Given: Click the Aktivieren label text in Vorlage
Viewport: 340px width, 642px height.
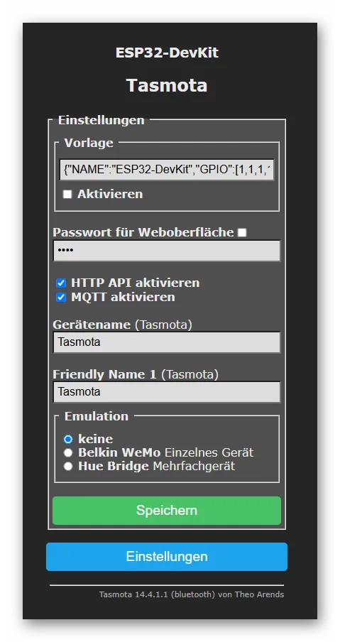Looking at the screenshot, I should (x=110, y=194).
